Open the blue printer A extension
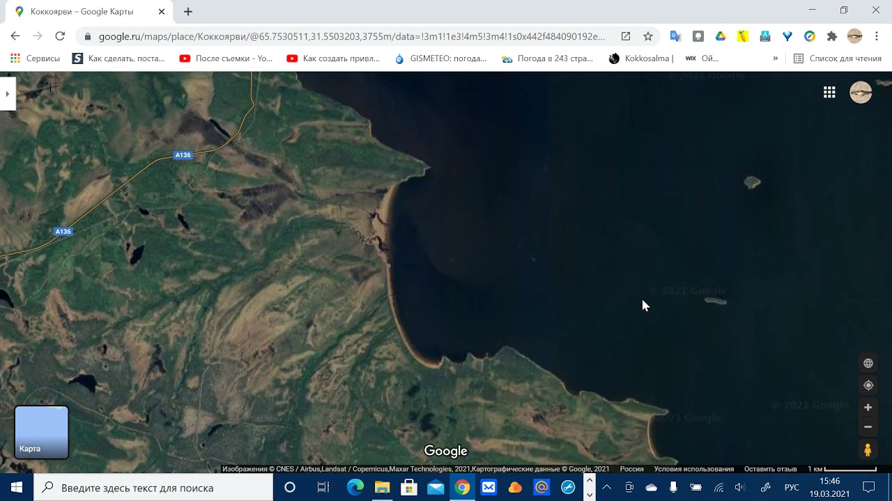Viewport: 892px width, 501px height. [x=765, y=36]
